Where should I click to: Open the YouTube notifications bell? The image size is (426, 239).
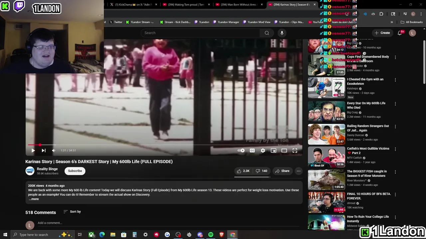[x=400, y=33]
